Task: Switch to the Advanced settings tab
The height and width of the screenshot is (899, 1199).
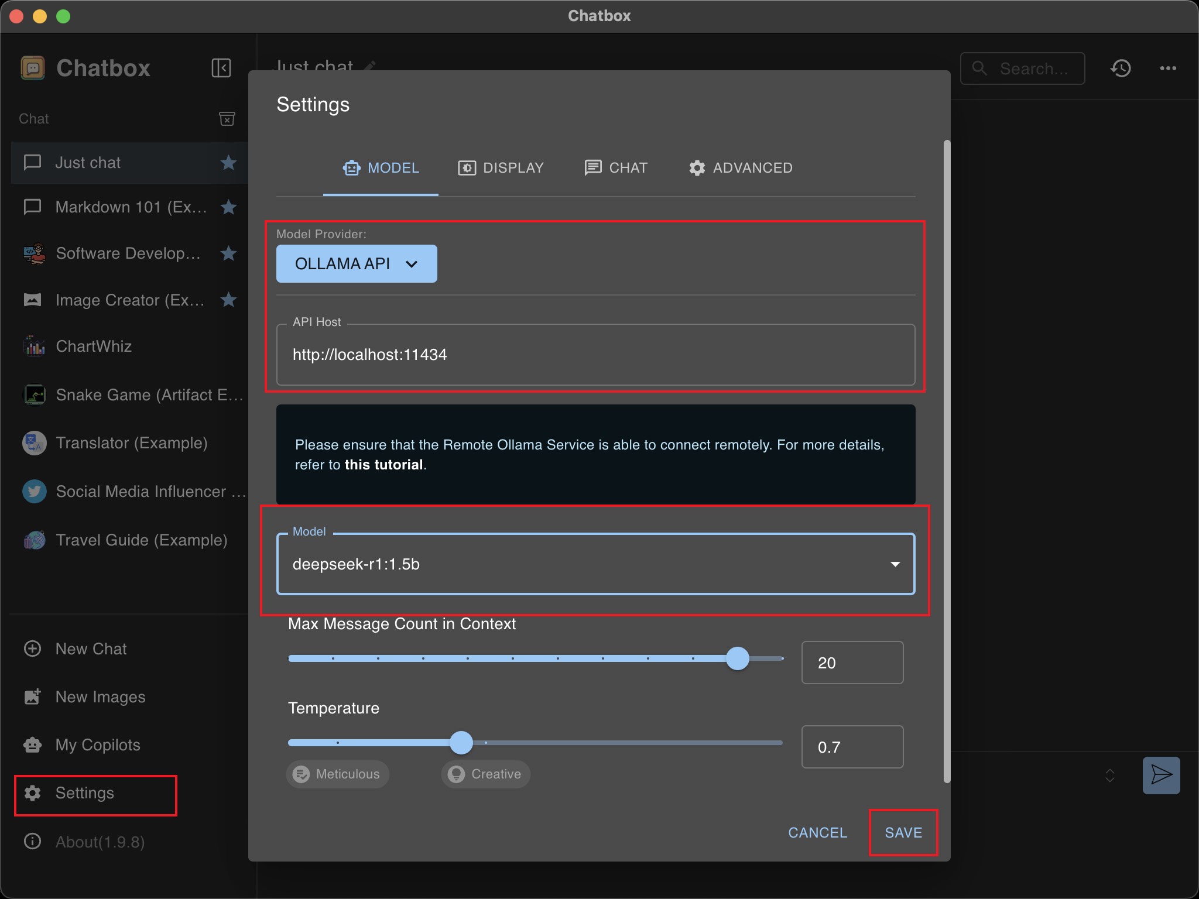Action: click(x=741, y=168)
